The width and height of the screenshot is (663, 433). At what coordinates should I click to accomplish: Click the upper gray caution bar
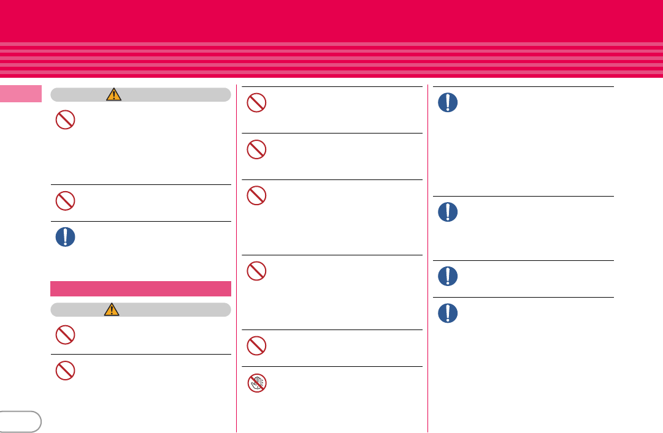[141, 94]
